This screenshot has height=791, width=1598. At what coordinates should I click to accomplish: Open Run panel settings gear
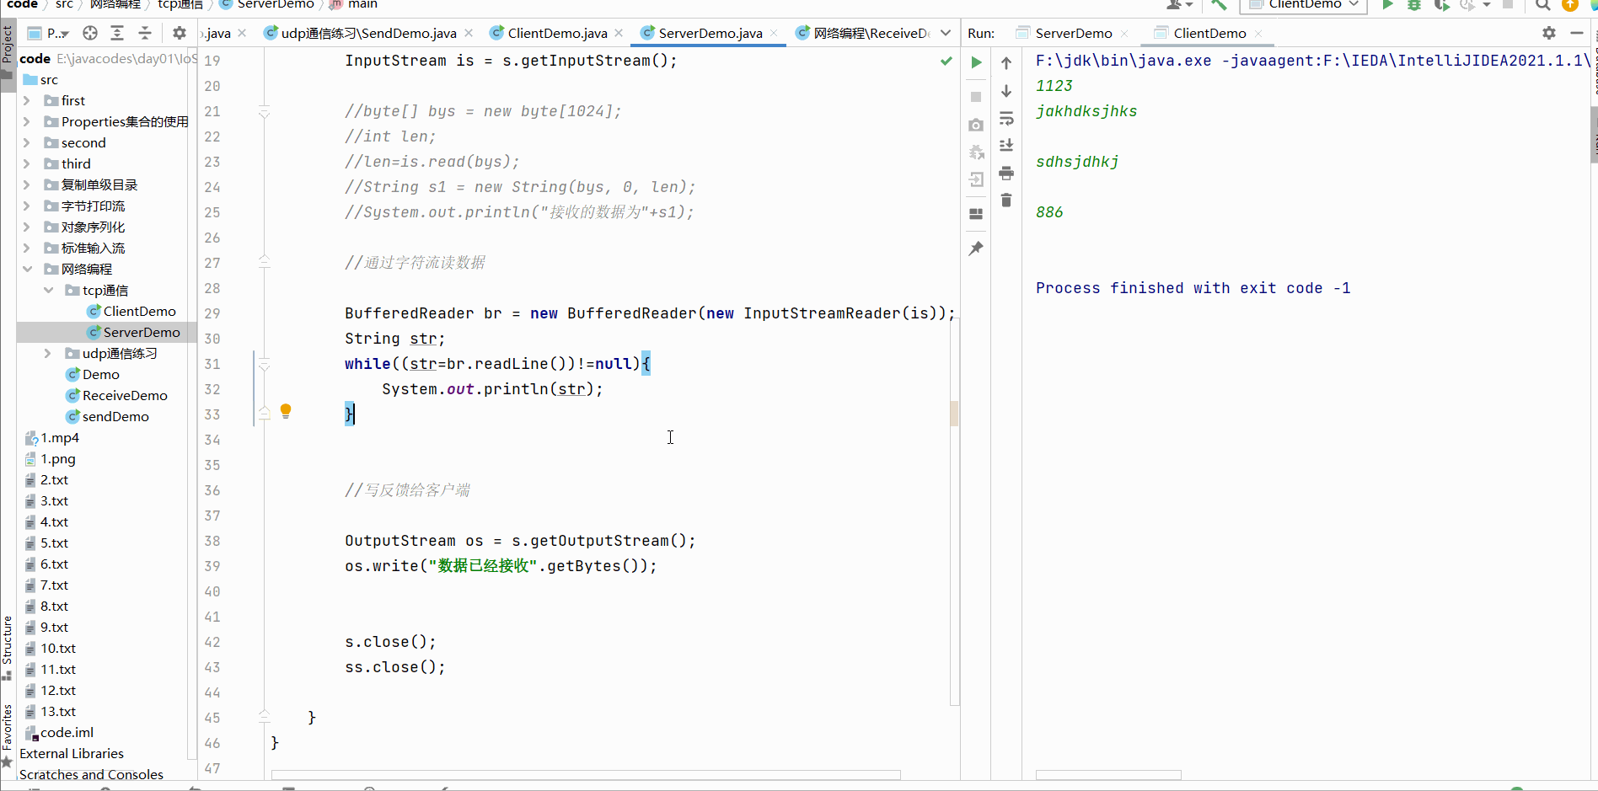[x=1549, y=33]
